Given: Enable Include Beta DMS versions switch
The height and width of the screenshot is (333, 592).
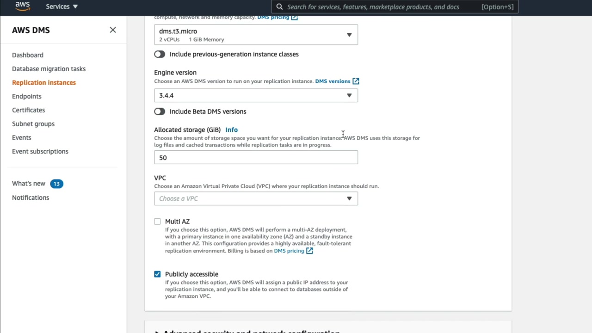Looking at the screenshot, I should (x=160, y=111).
